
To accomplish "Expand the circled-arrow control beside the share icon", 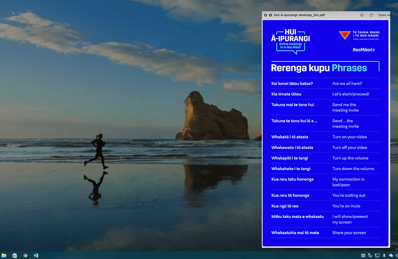I will coord(362,15).
